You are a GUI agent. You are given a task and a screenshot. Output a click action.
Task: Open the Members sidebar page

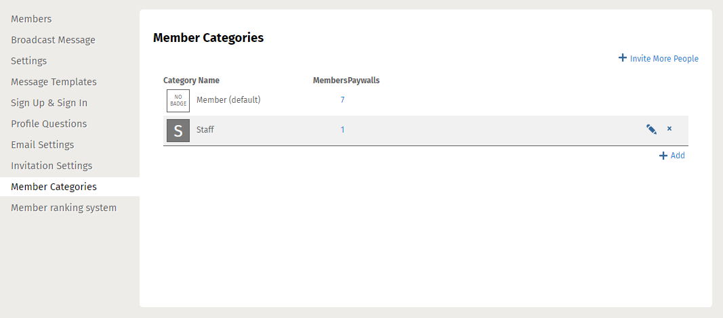coord(31,19)
